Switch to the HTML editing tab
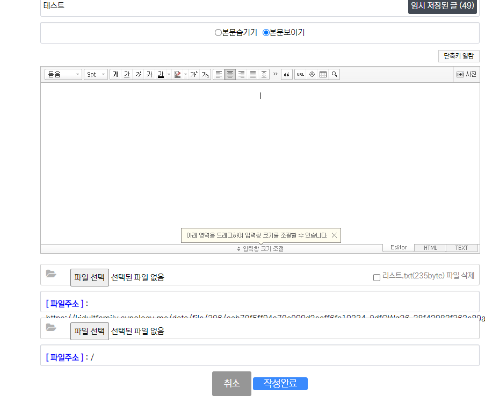The width and height of the screenshot is (485, 402). [x=430, y=248]
